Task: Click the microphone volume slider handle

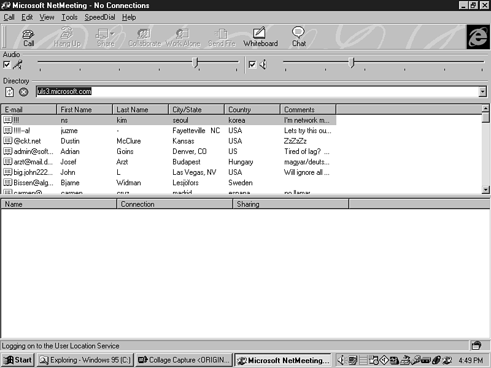Action: point(195,62)
